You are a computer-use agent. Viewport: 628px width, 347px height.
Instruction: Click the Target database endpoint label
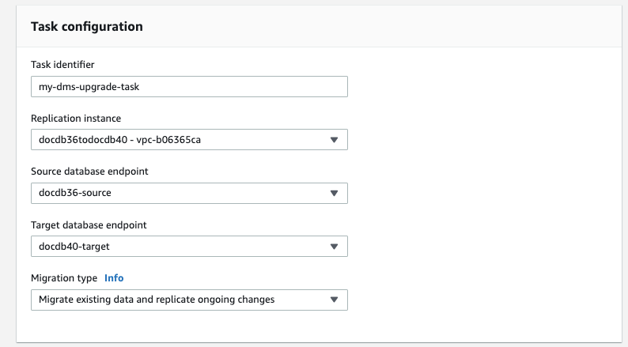[89, 224]
